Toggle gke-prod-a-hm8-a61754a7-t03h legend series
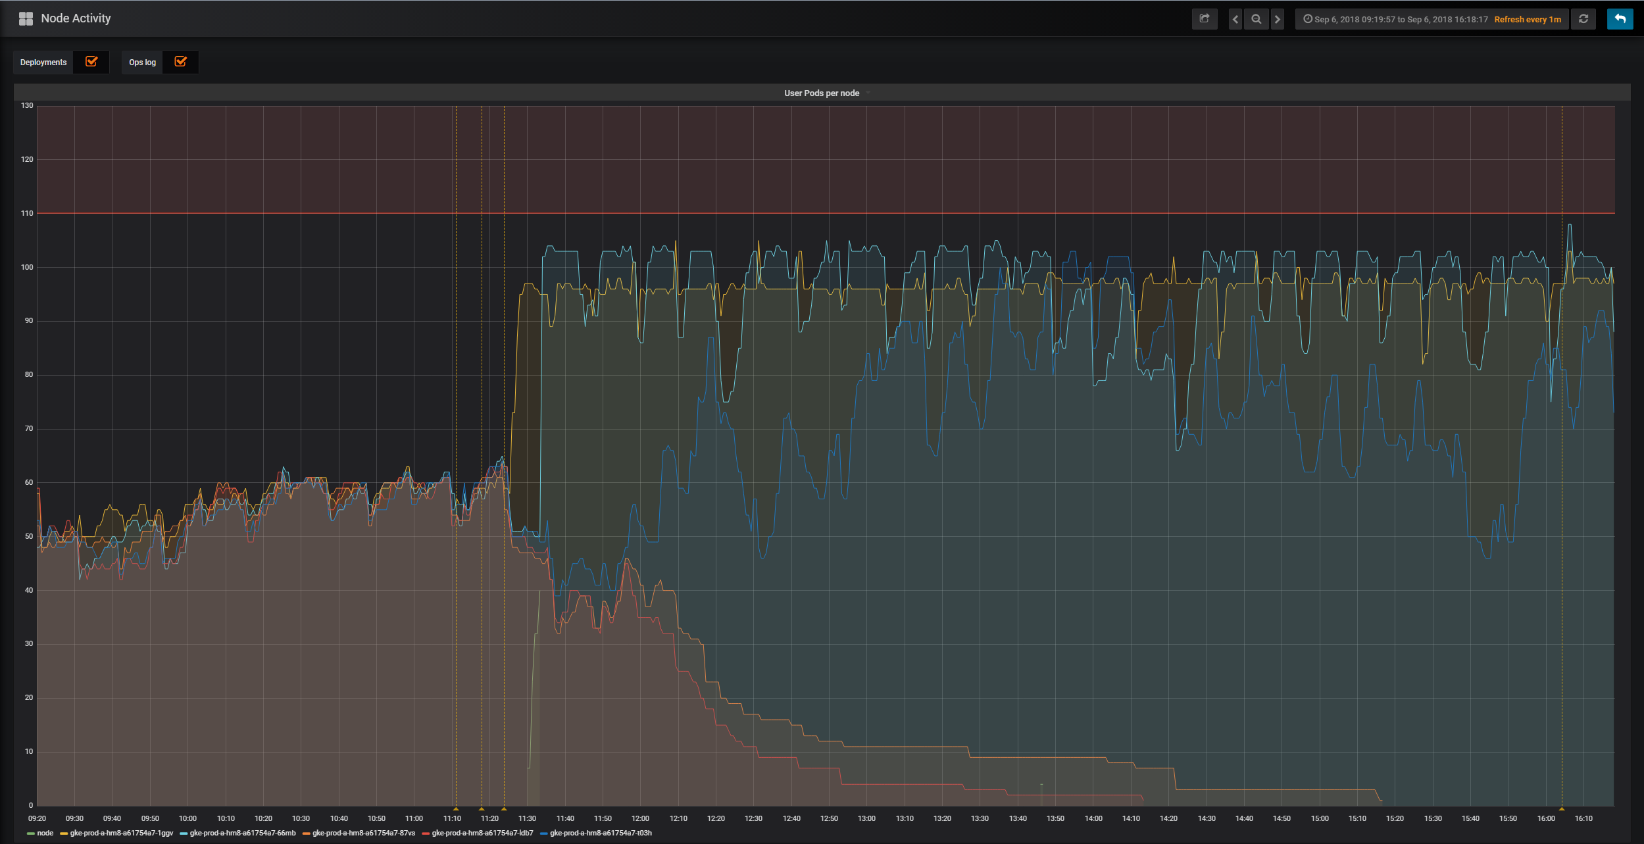The image size is (1644, 844). click(x=601, y=833)
